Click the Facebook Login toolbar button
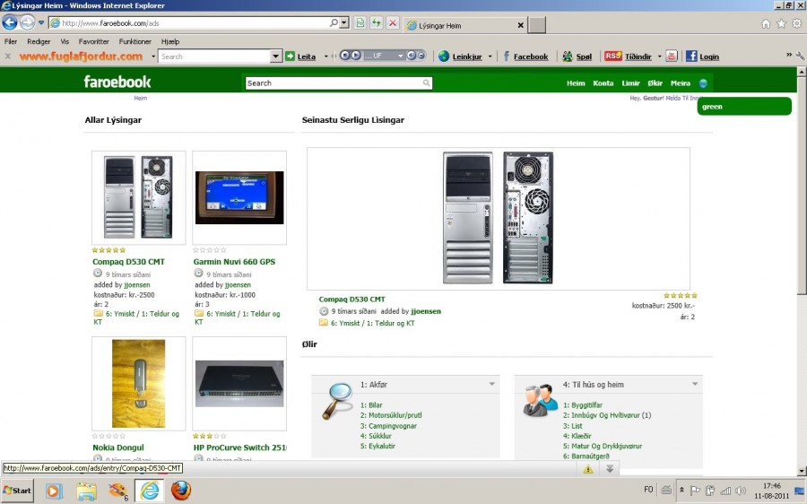 coord(702,56)
